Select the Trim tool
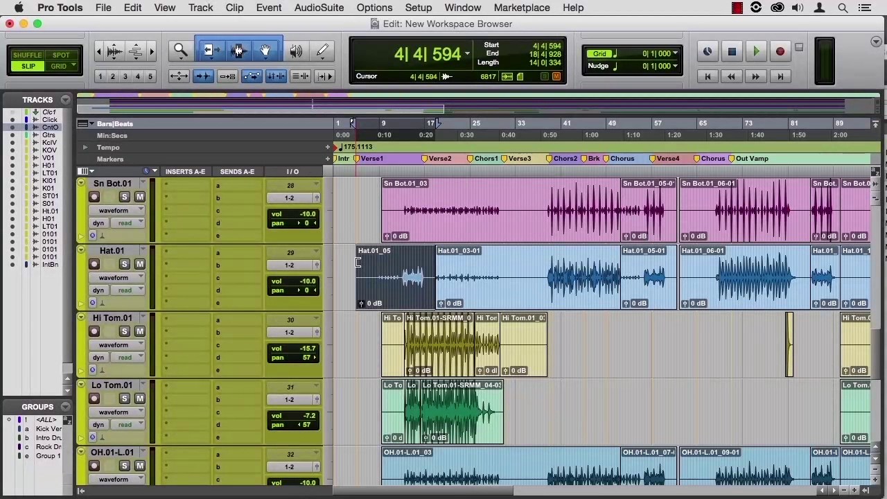 (211, 51)
